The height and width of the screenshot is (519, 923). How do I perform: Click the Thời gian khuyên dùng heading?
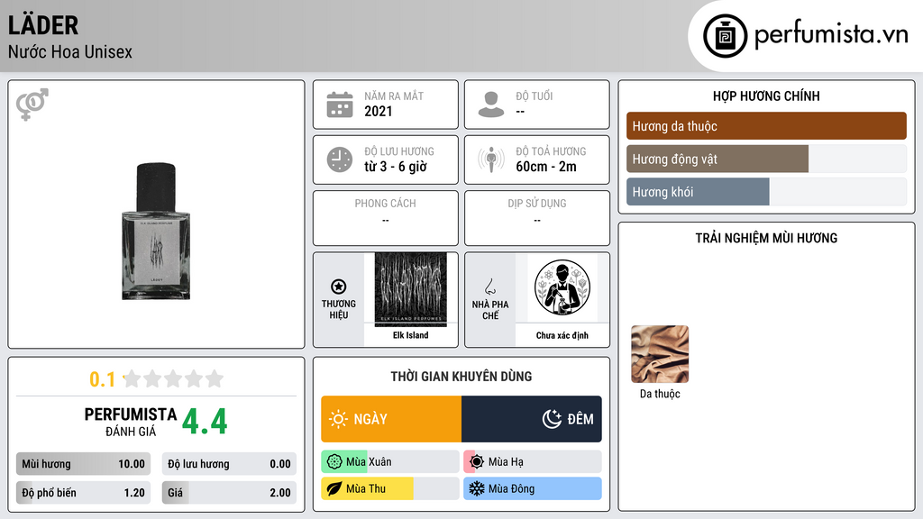click(461, 377)
